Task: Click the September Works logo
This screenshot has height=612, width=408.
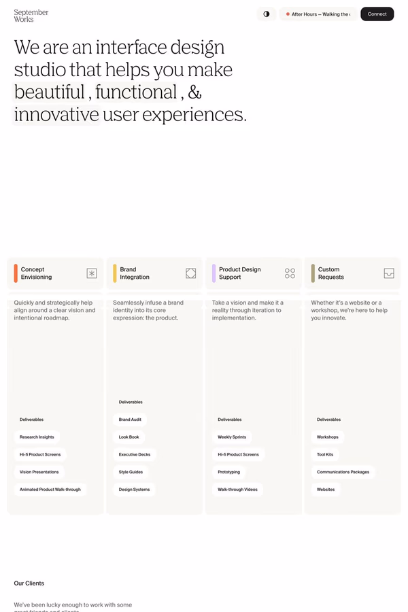Action: (31, 16)
